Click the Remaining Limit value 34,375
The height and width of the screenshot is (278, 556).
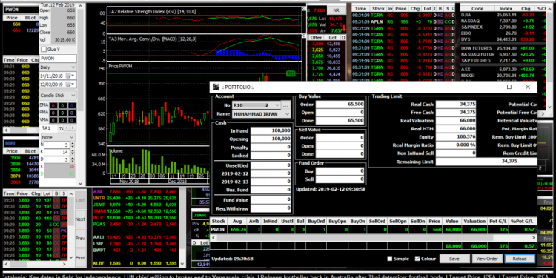coord(486,162)
